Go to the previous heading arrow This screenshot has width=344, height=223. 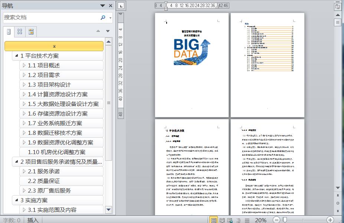click(98, 31)
